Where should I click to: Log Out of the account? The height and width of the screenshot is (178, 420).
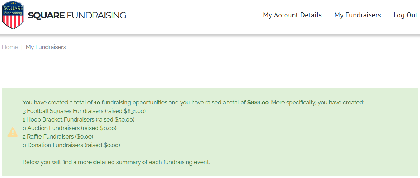pyautogui.click(x=405, y=15)
